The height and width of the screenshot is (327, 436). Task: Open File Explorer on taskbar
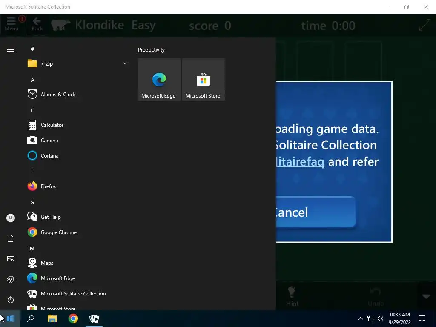tap(52, 318)
